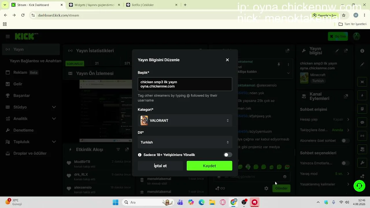
Task: Pop out the Etkinlik Akışı panel
Action: point(127,149)
